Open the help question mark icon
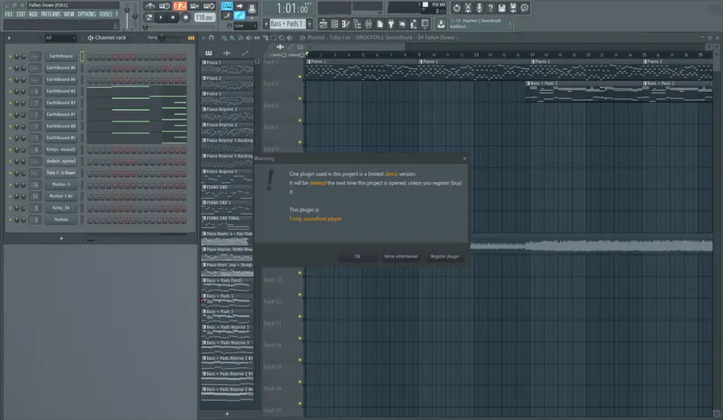Viewport: 723px width, 420px height. tap(490, 8)
